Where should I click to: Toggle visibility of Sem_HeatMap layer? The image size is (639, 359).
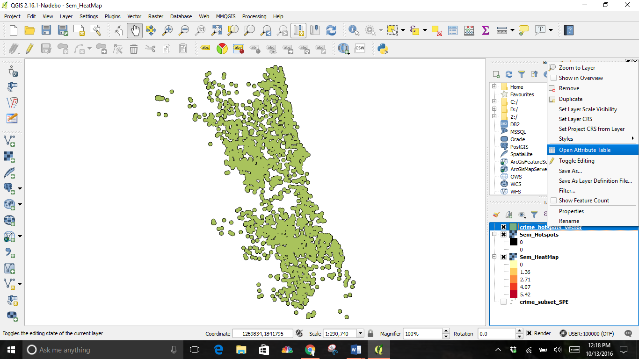pos(503,257)
